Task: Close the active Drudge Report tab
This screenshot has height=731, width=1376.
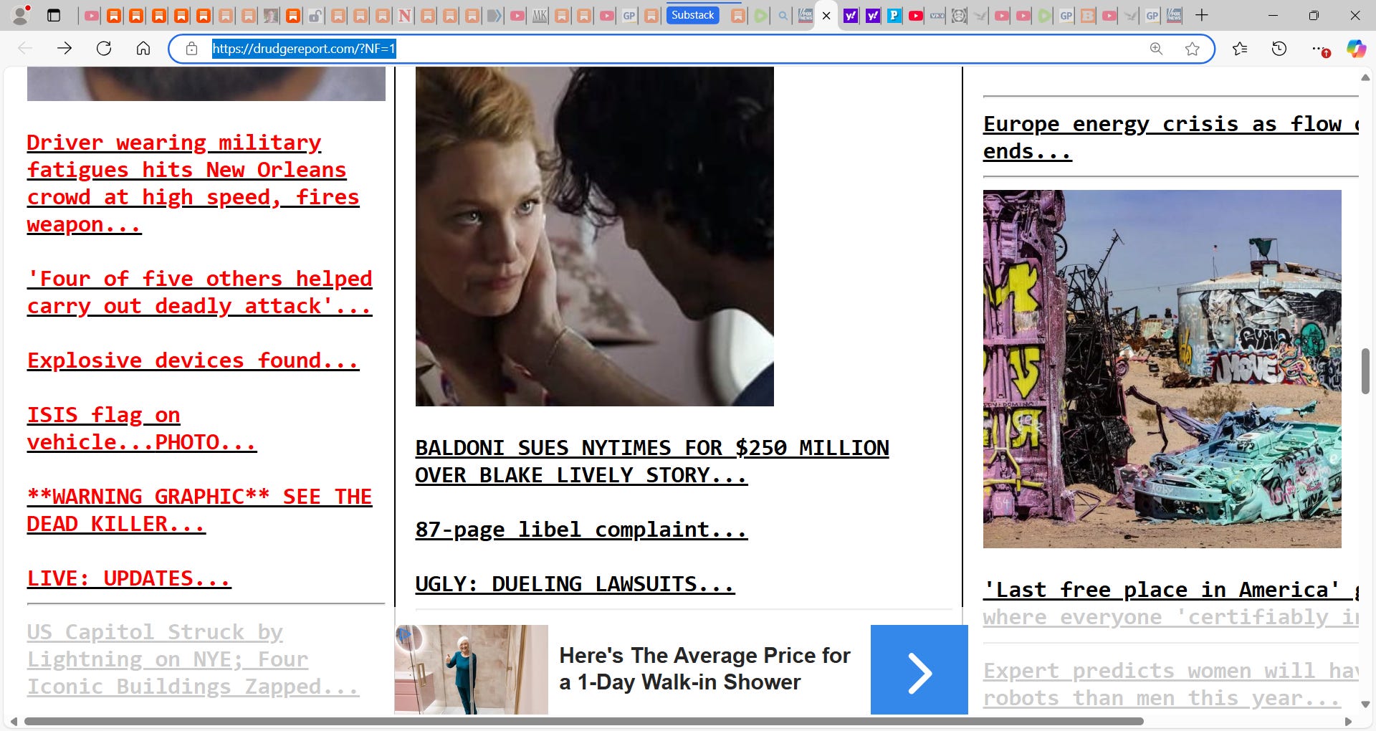Action: [x=826, y=16]
